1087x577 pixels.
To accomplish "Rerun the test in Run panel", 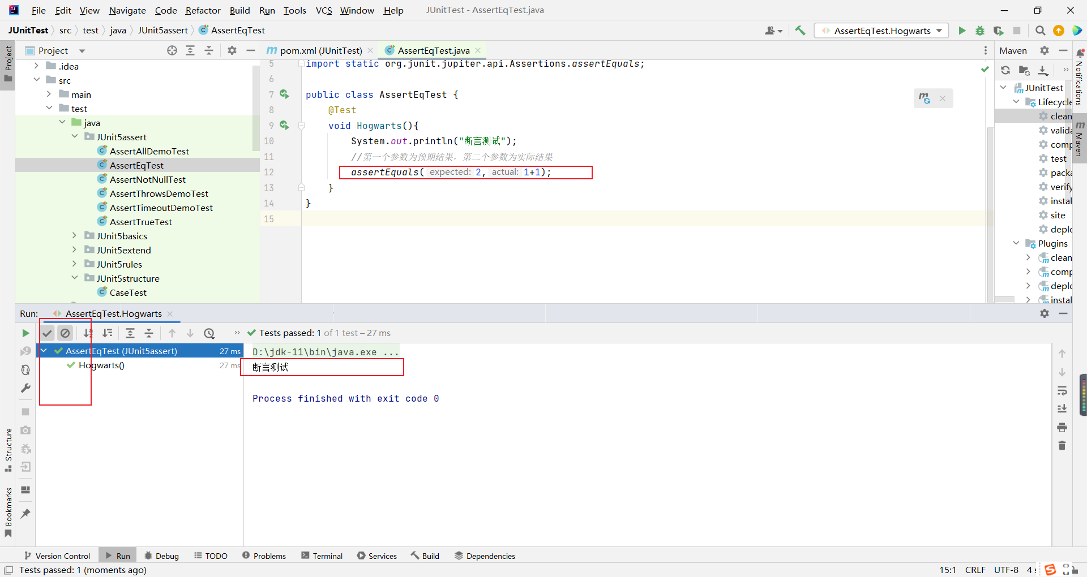I will 25,333.
